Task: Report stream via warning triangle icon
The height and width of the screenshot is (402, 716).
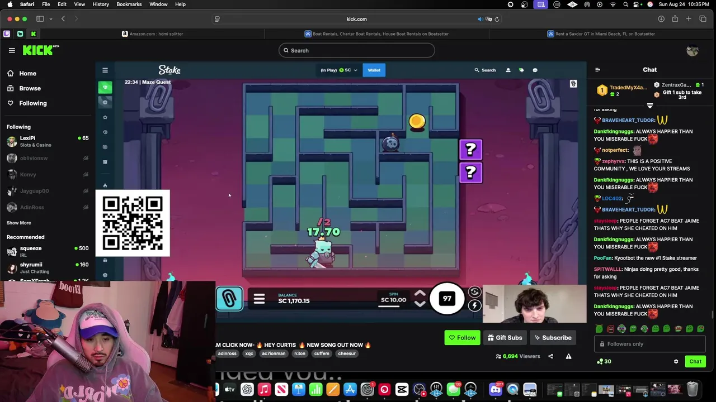Action: tap(568, 356)
